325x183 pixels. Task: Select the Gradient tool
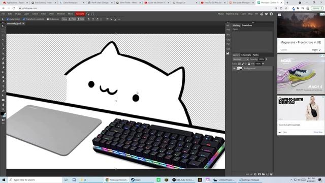coord(3,72)
